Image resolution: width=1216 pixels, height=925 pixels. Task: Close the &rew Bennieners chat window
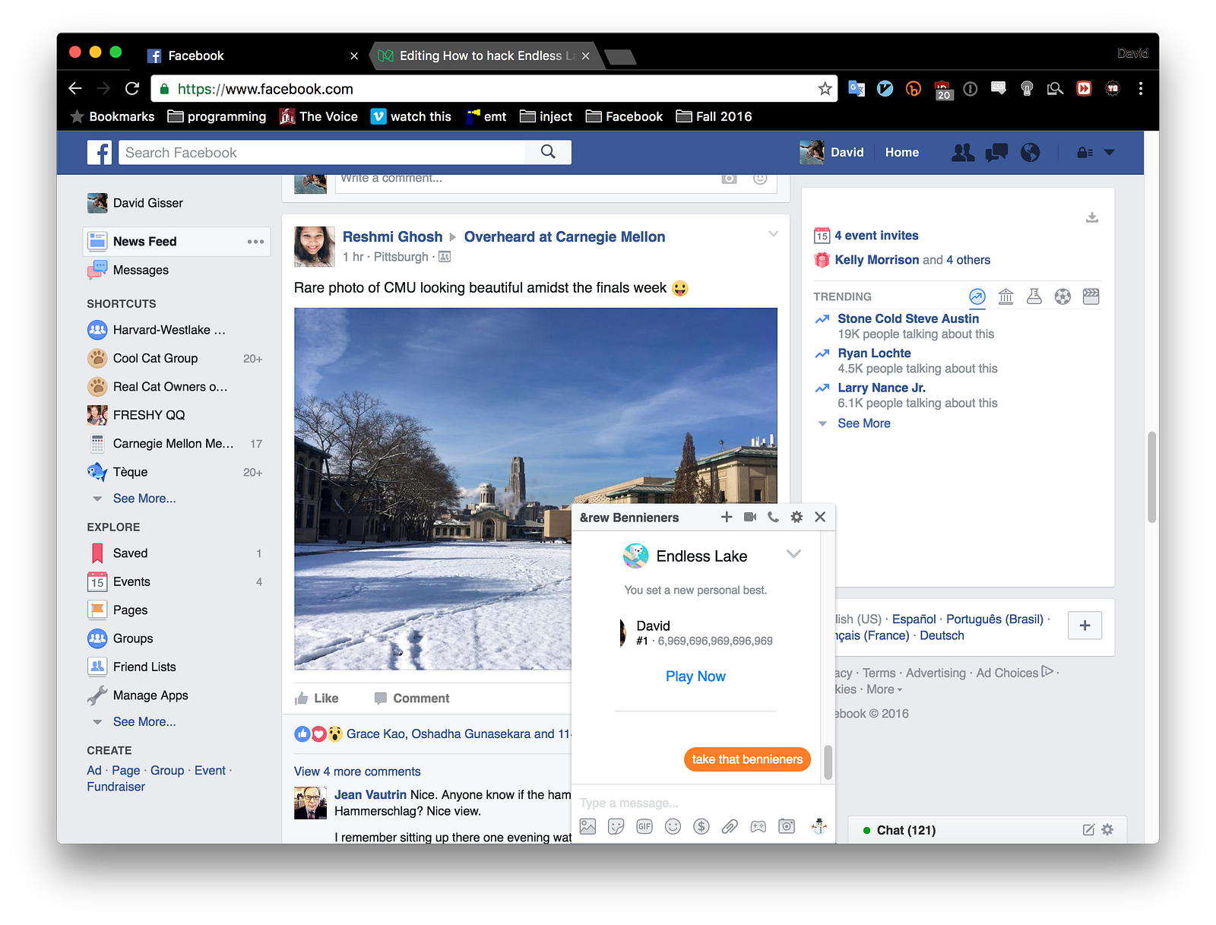tap(820, 517)
